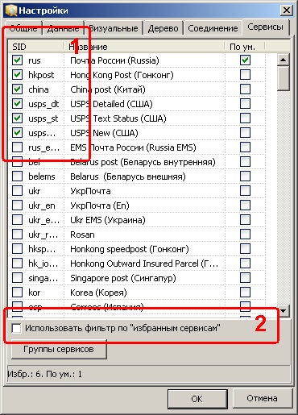The image size is (298, 415).
Task: Set EMS Почта России as default
Action: click(245, 147)
